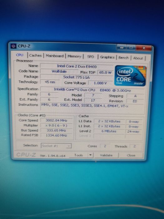
Task: Click the Family value field
Action: (x=49, y=94)
